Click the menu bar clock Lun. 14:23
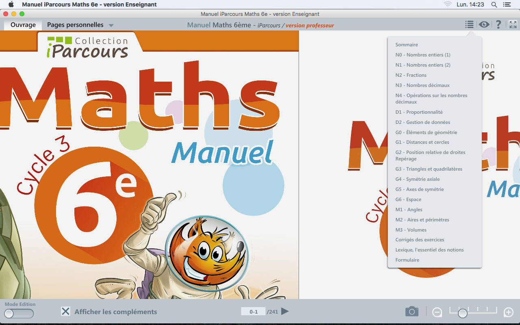The image size is (520, 325). click(x=470, y=4)
